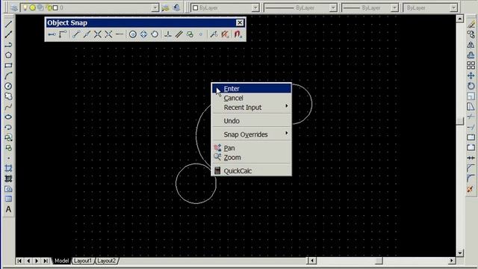Pick the Node object snap
478x269 pixels.
click(201, 34)
